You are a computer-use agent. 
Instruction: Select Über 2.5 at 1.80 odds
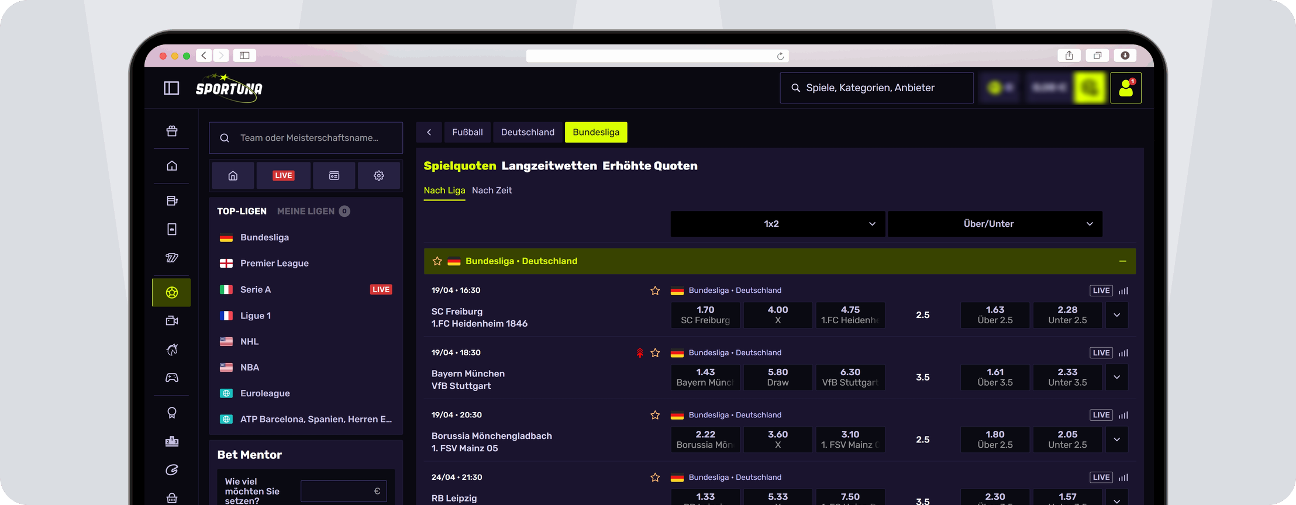tap(995, 440)
